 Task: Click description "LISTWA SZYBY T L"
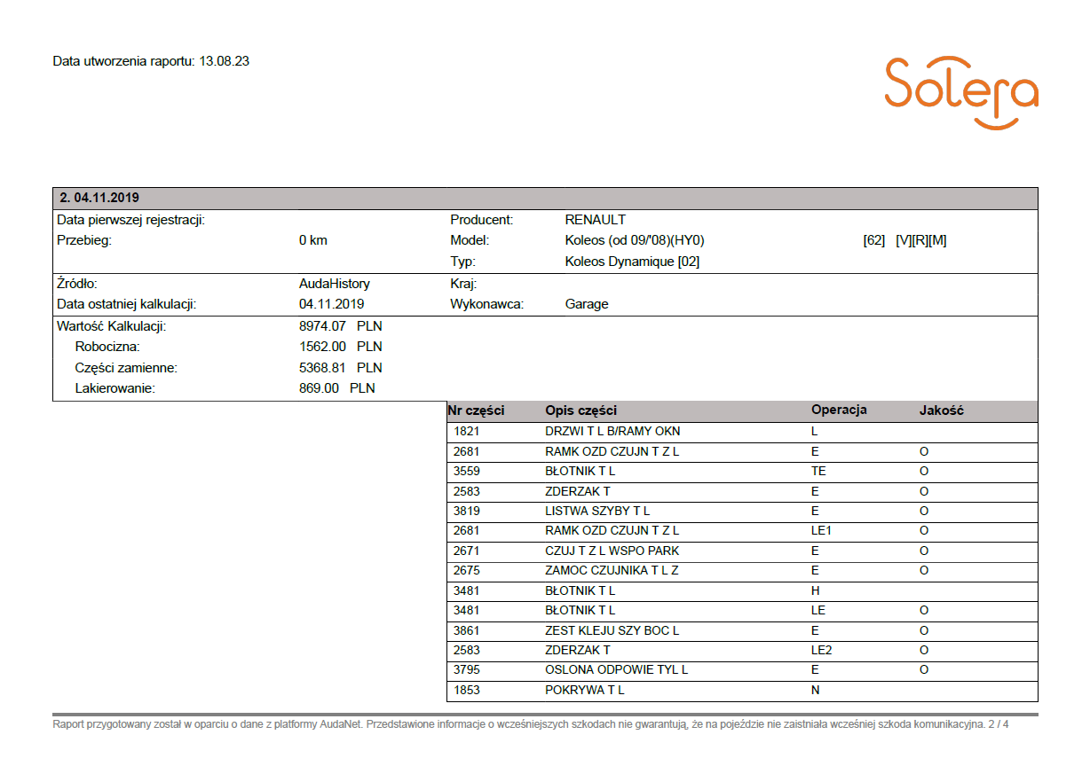[x=597, y=511]
